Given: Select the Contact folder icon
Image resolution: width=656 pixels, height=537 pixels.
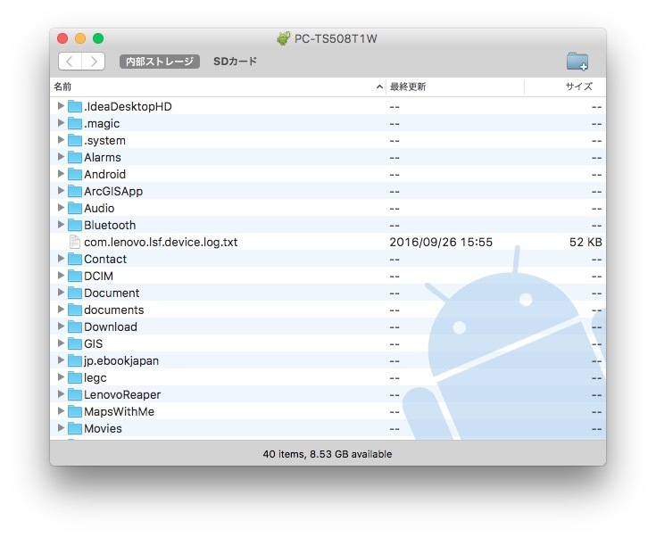Looking at the screenshot, I should pyautogui.click(x=75, y=259).
